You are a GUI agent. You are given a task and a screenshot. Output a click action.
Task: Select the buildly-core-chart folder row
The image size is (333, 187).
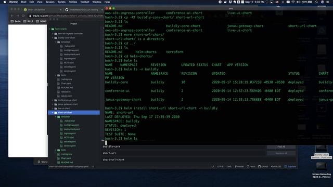point(74,38)
